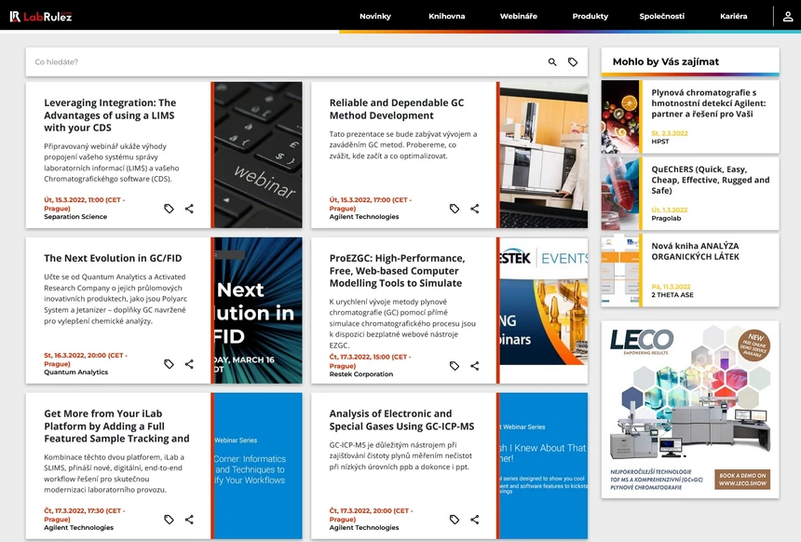The width and height of the screenshot is (801, 542).
Task: Click the LECO advertisement banner
Action: 690,409
